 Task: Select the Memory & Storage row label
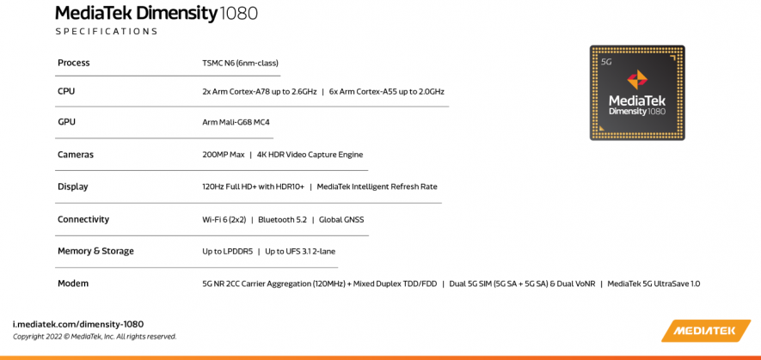95,251
